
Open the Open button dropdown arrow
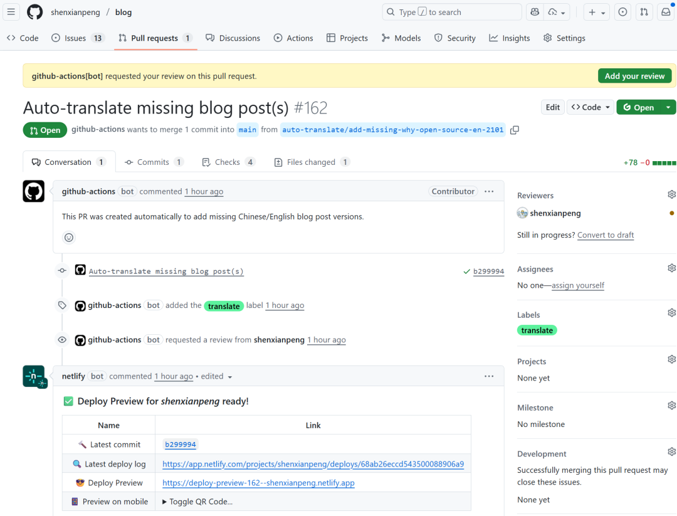click(x=668, y=107)
